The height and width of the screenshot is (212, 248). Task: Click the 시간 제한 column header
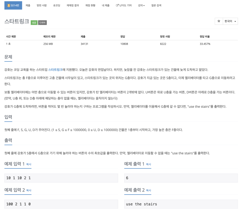11,36
